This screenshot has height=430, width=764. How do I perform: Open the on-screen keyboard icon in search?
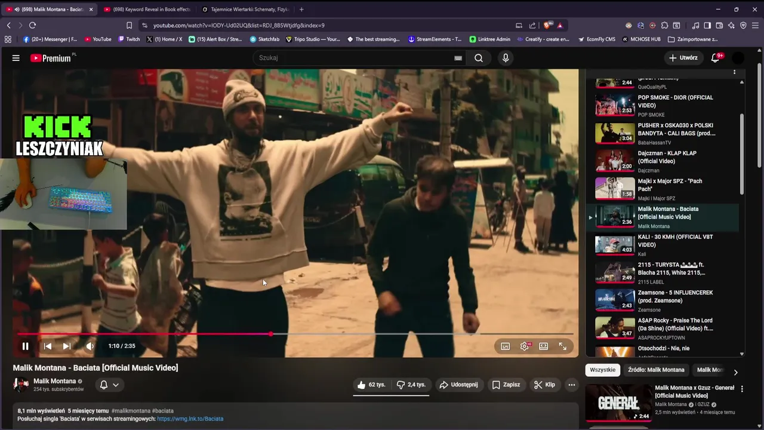pyautogui.click(x=458, y=58)
